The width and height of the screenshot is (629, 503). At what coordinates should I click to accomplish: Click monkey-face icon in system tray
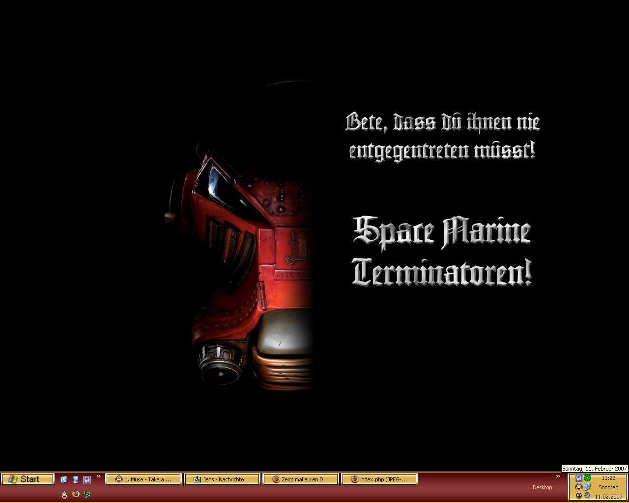pos(579,486)
